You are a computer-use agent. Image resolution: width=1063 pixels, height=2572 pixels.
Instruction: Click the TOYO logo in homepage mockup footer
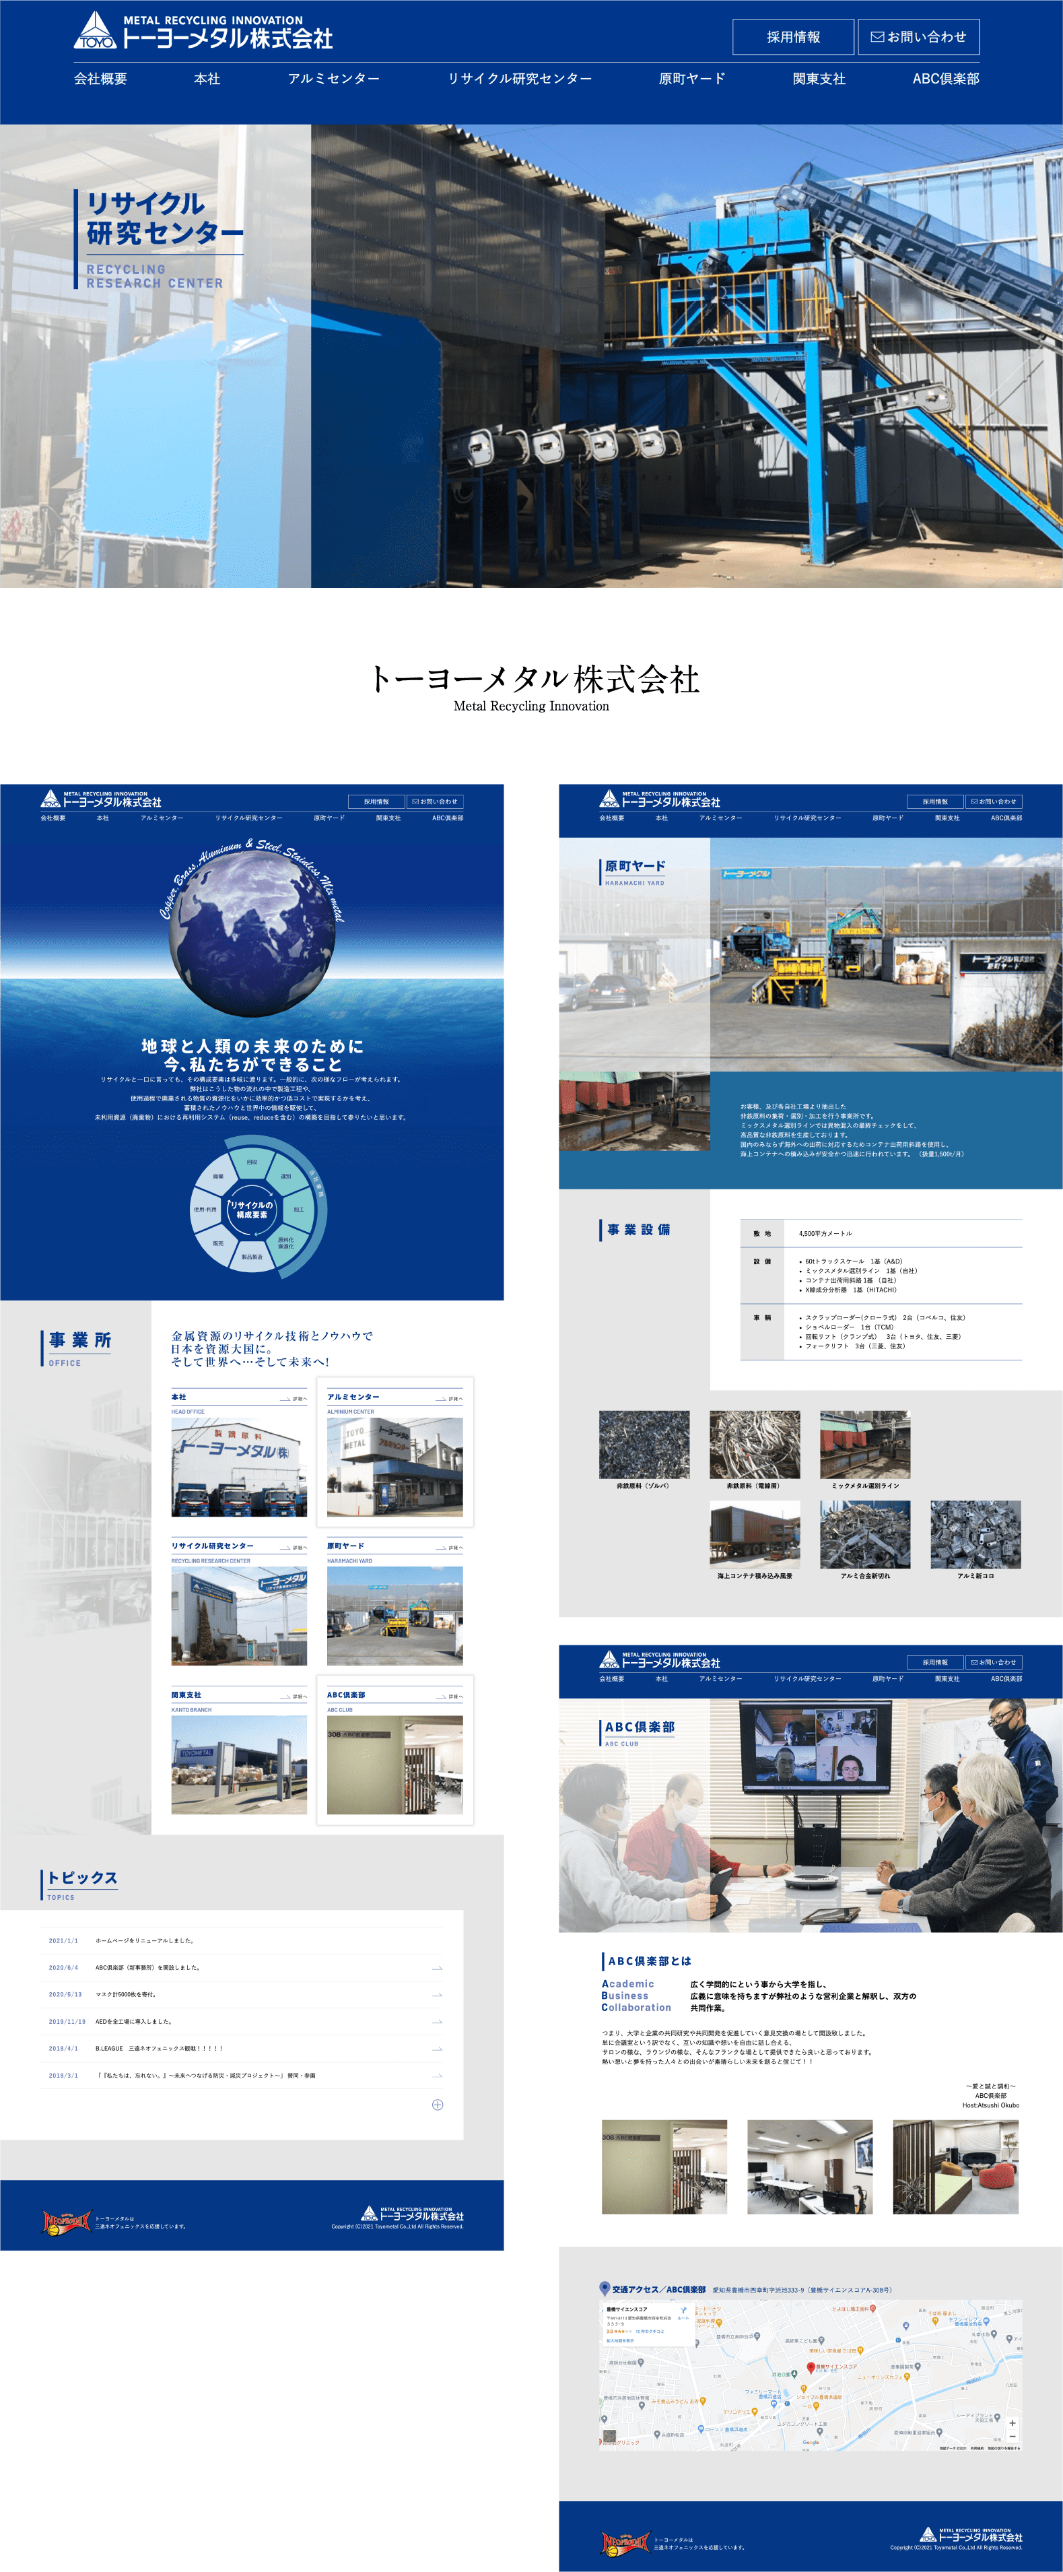(x=411, y=2214)
